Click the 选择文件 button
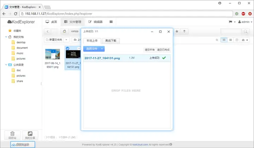This screenshot has width=254, height=148. pyautogui.click(x=91, y=49)
